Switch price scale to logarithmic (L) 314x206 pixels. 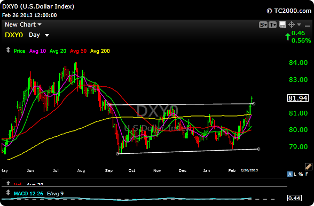tap(295, 174)
